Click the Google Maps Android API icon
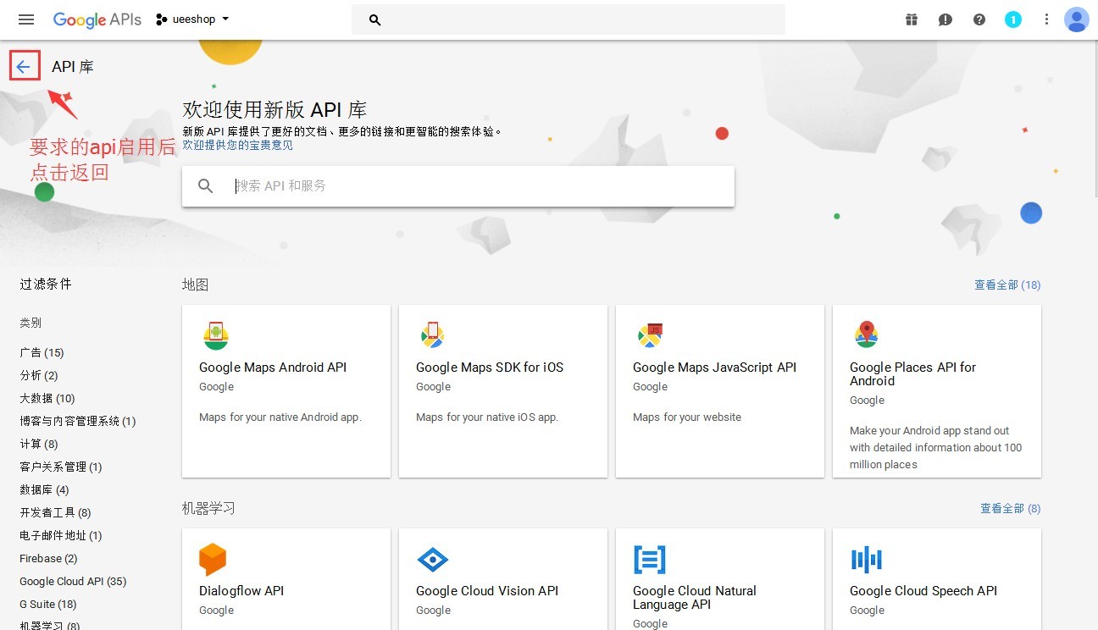The image size is (1098, 630). coord(216,335)
